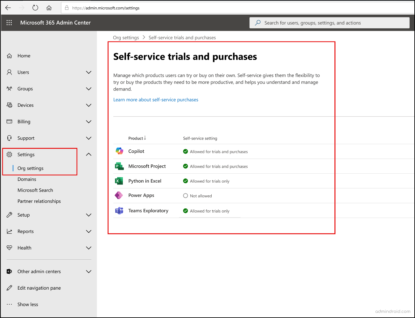Click the Teams Exploratory icon
The height and width of the screenshot is (318, 415).
(x=119, y=211)
